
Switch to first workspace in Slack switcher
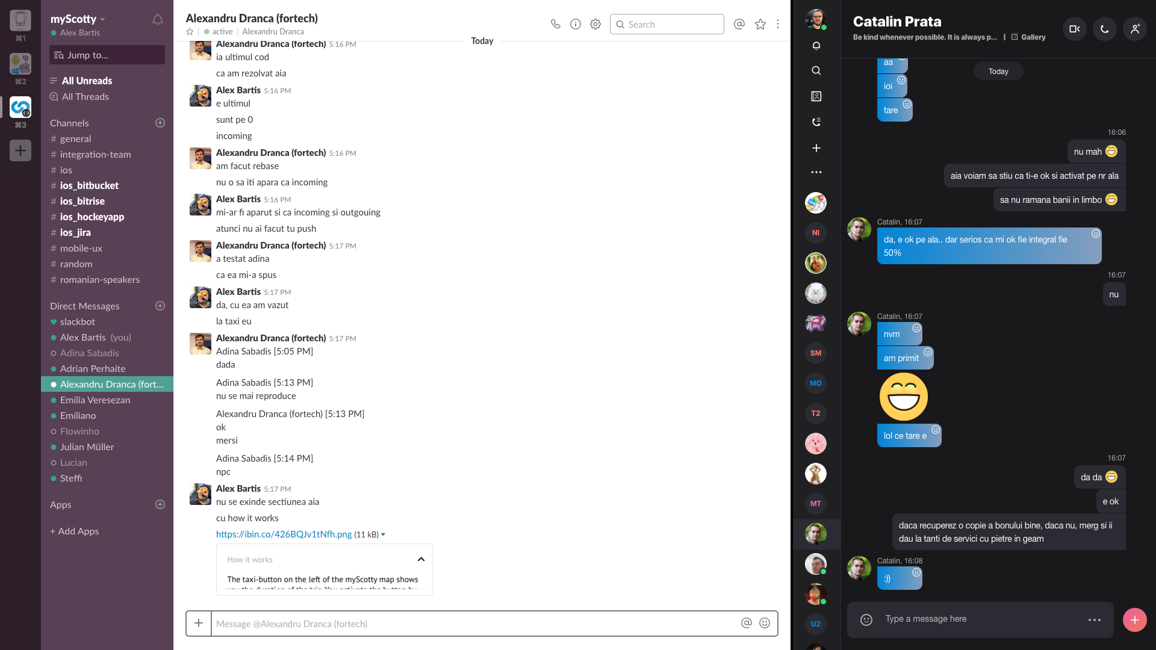[x=20, y=20]
